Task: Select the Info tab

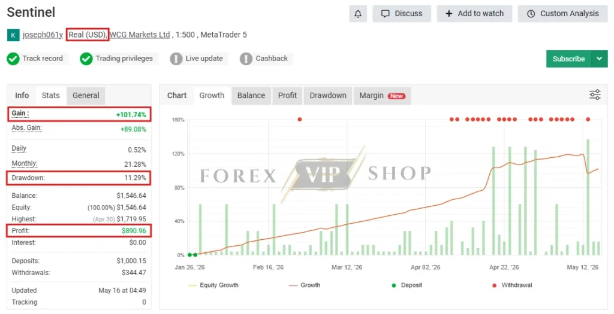Action: point(22,95)
